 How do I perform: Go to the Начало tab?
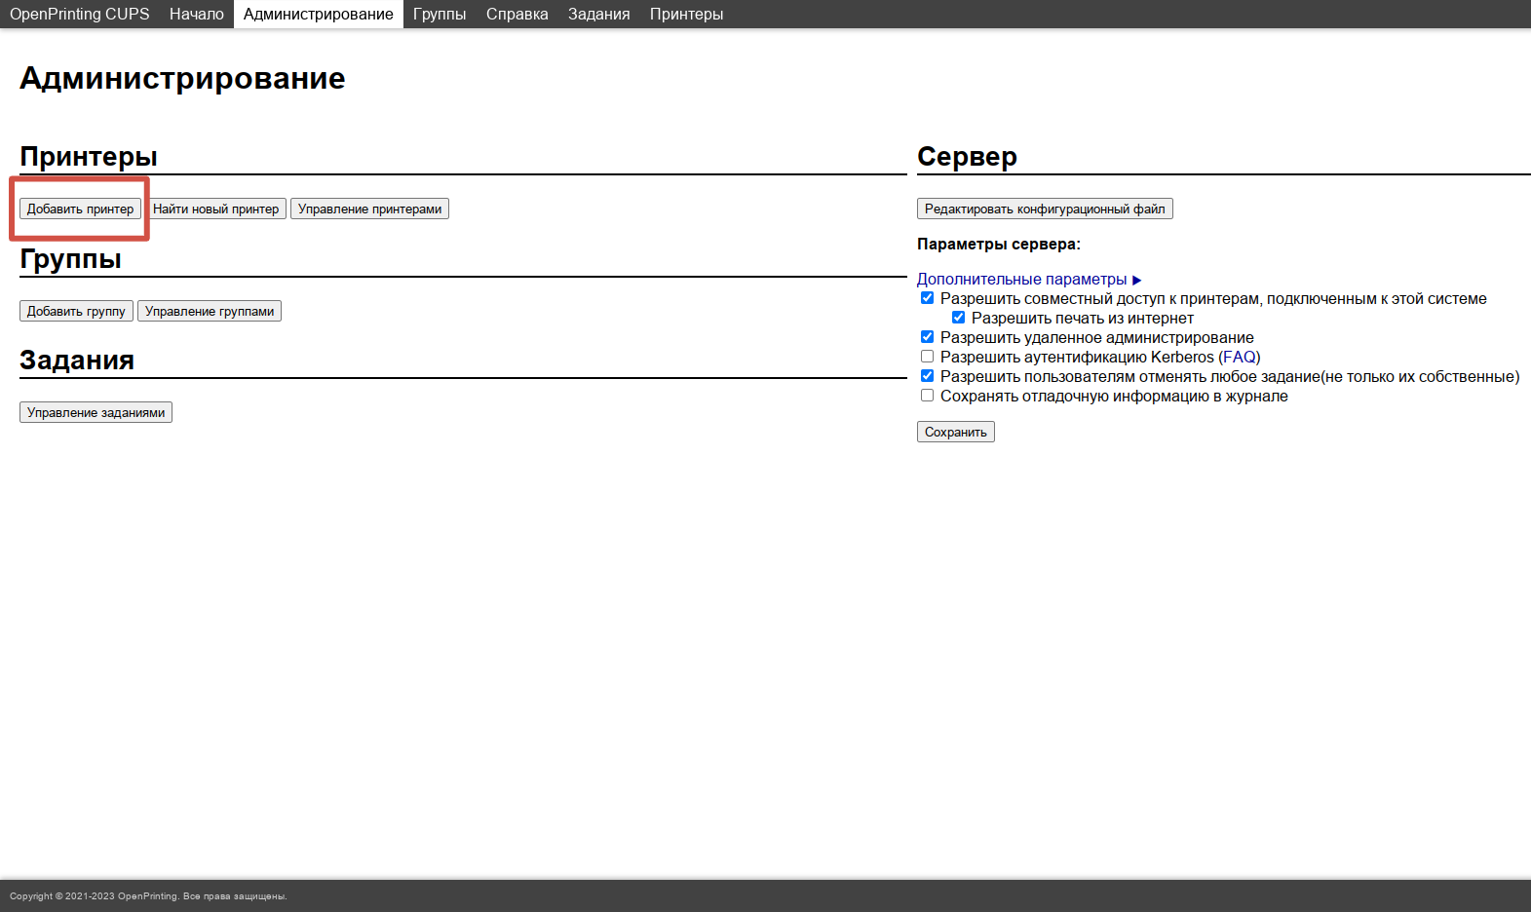click(x=196, y=14)
